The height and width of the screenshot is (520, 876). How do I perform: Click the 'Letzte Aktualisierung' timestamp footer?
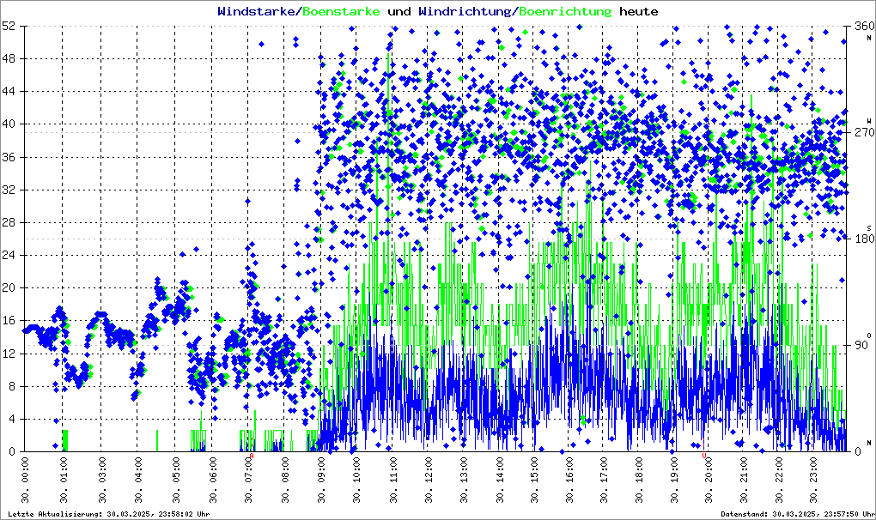(x=108, y=514)
